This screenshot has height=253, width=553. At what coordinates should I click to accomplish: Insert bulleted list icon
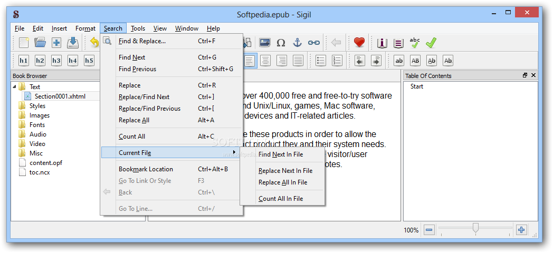point(321,61)
